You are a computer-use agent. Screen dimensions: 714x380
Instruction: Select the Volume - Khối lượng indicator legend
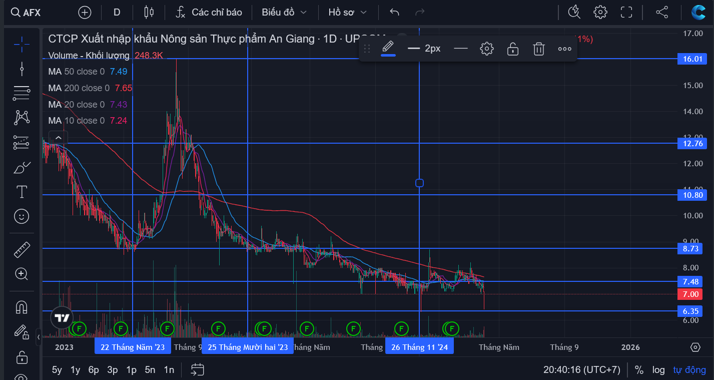tap(89, 56)
